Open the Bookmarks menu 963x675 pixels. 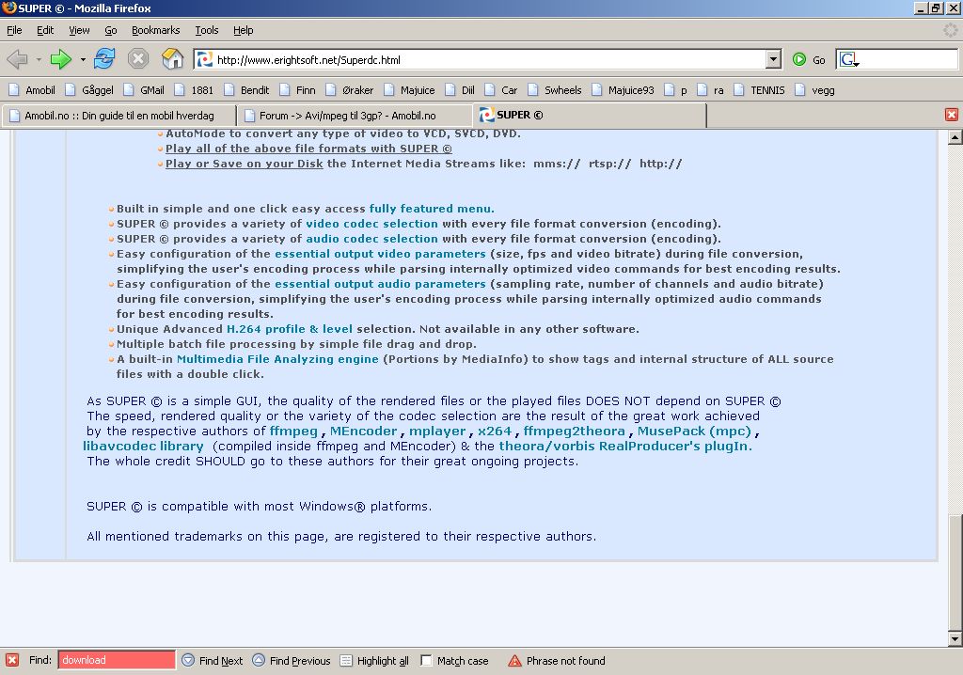(x=155, y=30)
